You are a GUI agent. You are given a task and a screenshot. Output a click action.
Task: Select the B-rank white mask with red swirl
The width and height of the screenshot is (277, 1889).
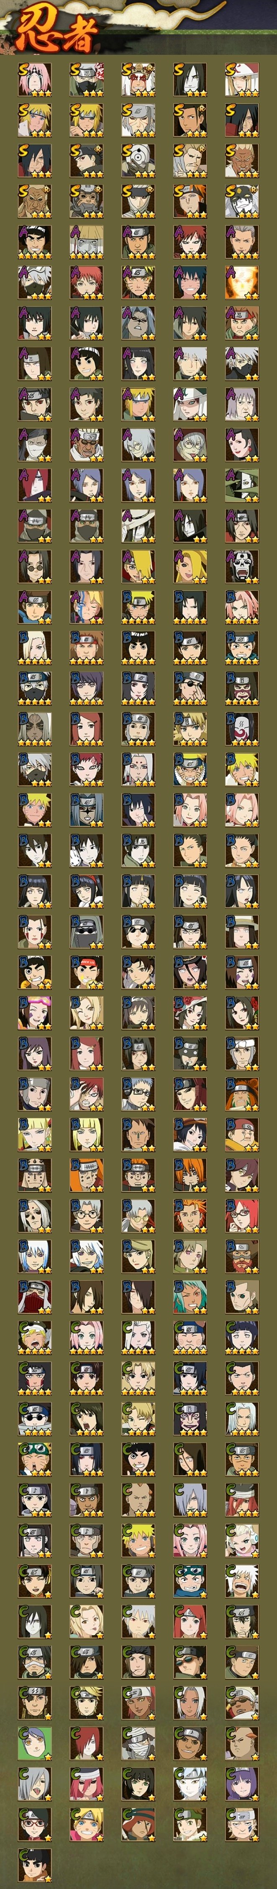241,728
